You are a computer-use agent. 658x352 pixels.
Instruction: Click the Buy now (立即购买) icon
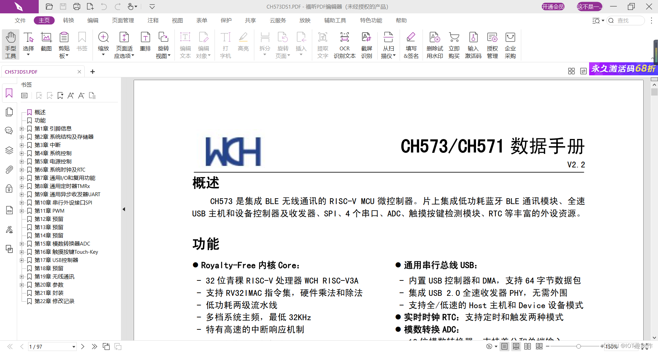click(454, 45)
